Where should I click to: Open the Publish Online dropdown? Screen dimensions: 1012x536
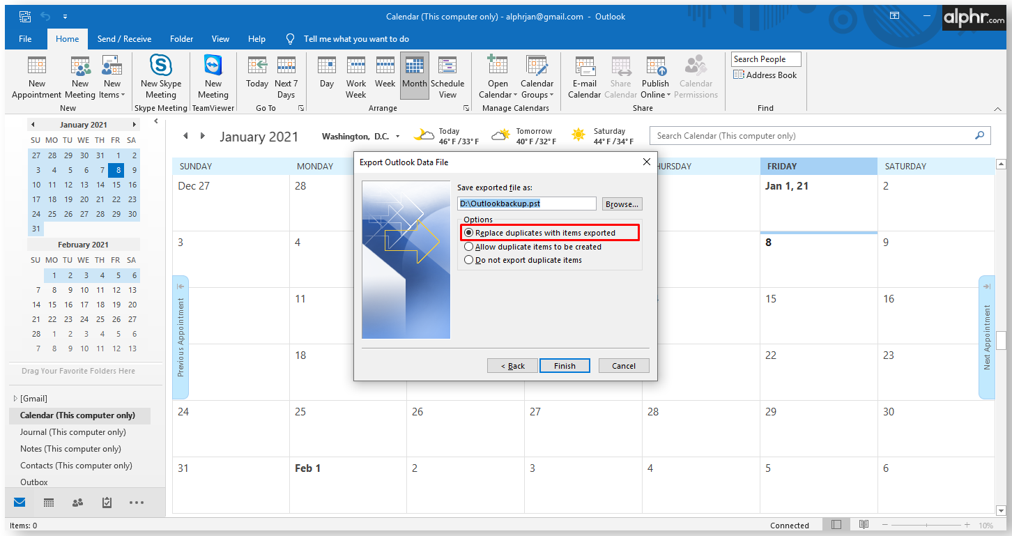(x=656, y=77)
